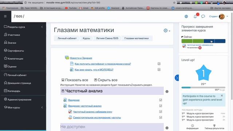
Task: Click the Оценки gradebook icon
Action: pyautogui.click(x=5, y=66)
